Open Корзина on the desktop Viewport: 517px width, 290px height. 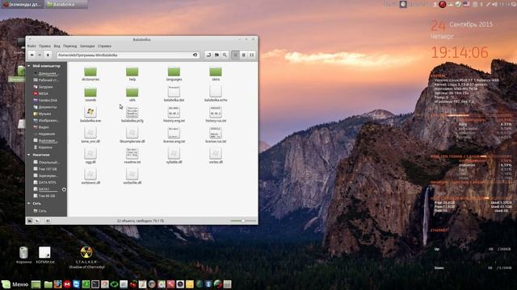pos(23,255)
